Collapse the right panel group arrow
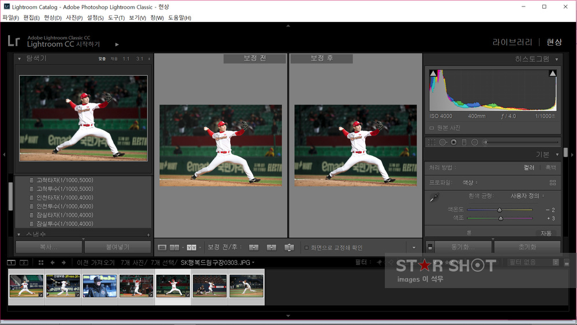This screenshot has height=325, width=577. 572,155
